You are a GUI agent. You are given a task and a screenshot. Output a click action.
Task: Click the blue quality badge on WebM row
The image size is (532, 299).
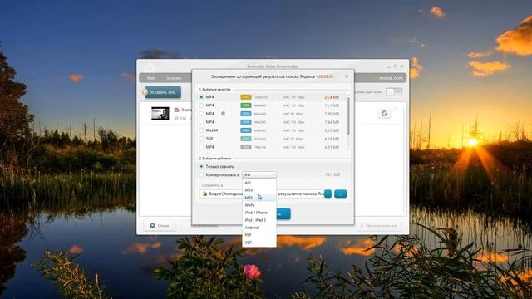(x=246, y=130)
